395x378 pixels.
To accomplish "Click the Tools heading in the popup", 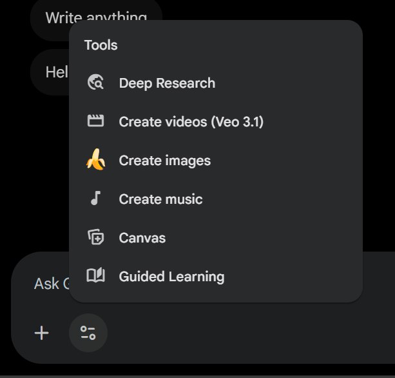I will (101, 45).
